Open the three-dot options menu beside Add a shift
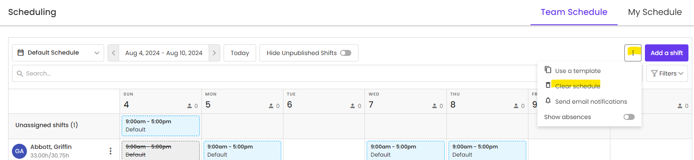The image size is (694, 160). tap(633, 53)
